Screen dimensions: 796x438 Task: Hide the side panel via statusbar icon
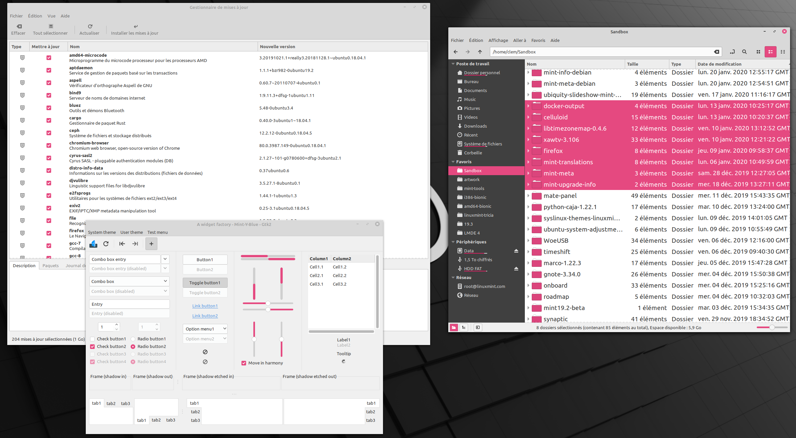coord(478,328)
